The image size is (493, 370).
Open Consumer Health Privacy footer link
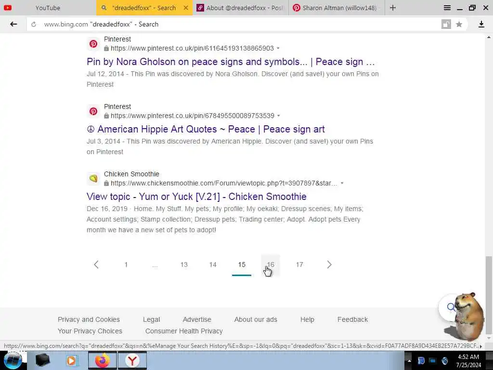(184, 331)
